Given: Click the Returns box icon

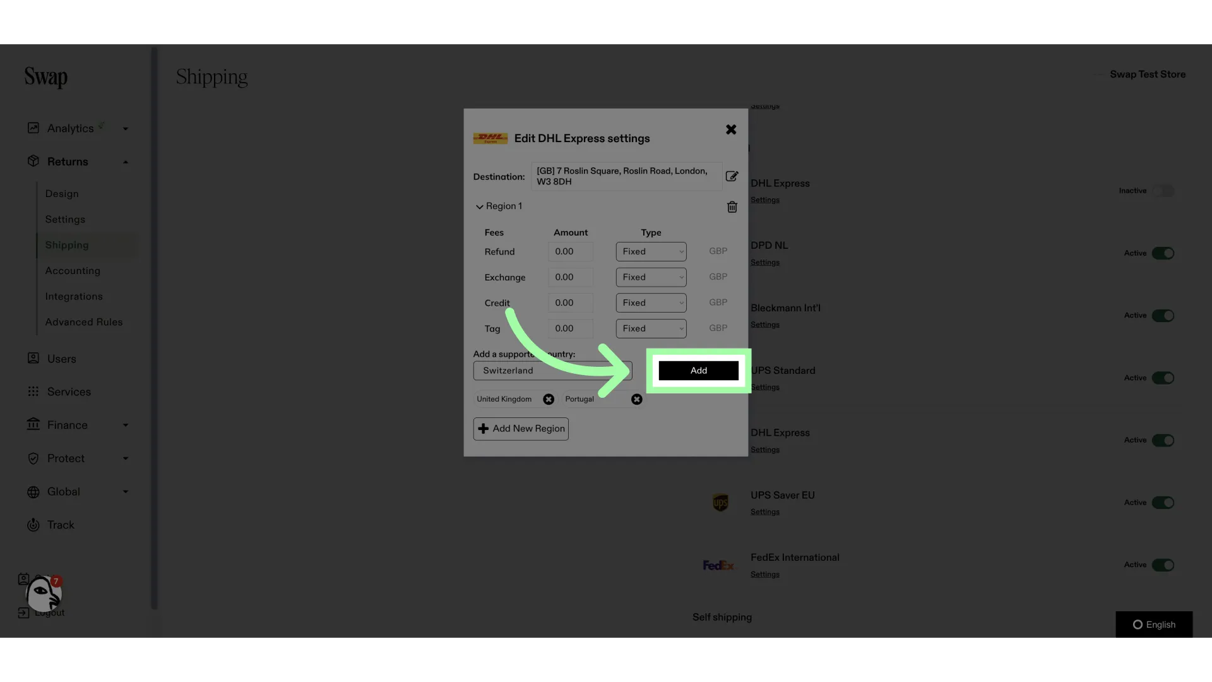Looking at the screenshot, I should (x=33, y=161).
